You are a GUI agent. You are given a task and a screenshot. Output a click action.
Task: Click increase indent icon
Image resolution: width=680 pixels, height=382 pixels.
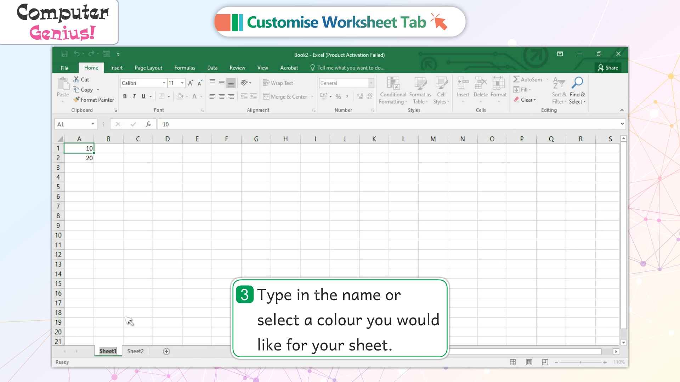[x=253, y=96]
